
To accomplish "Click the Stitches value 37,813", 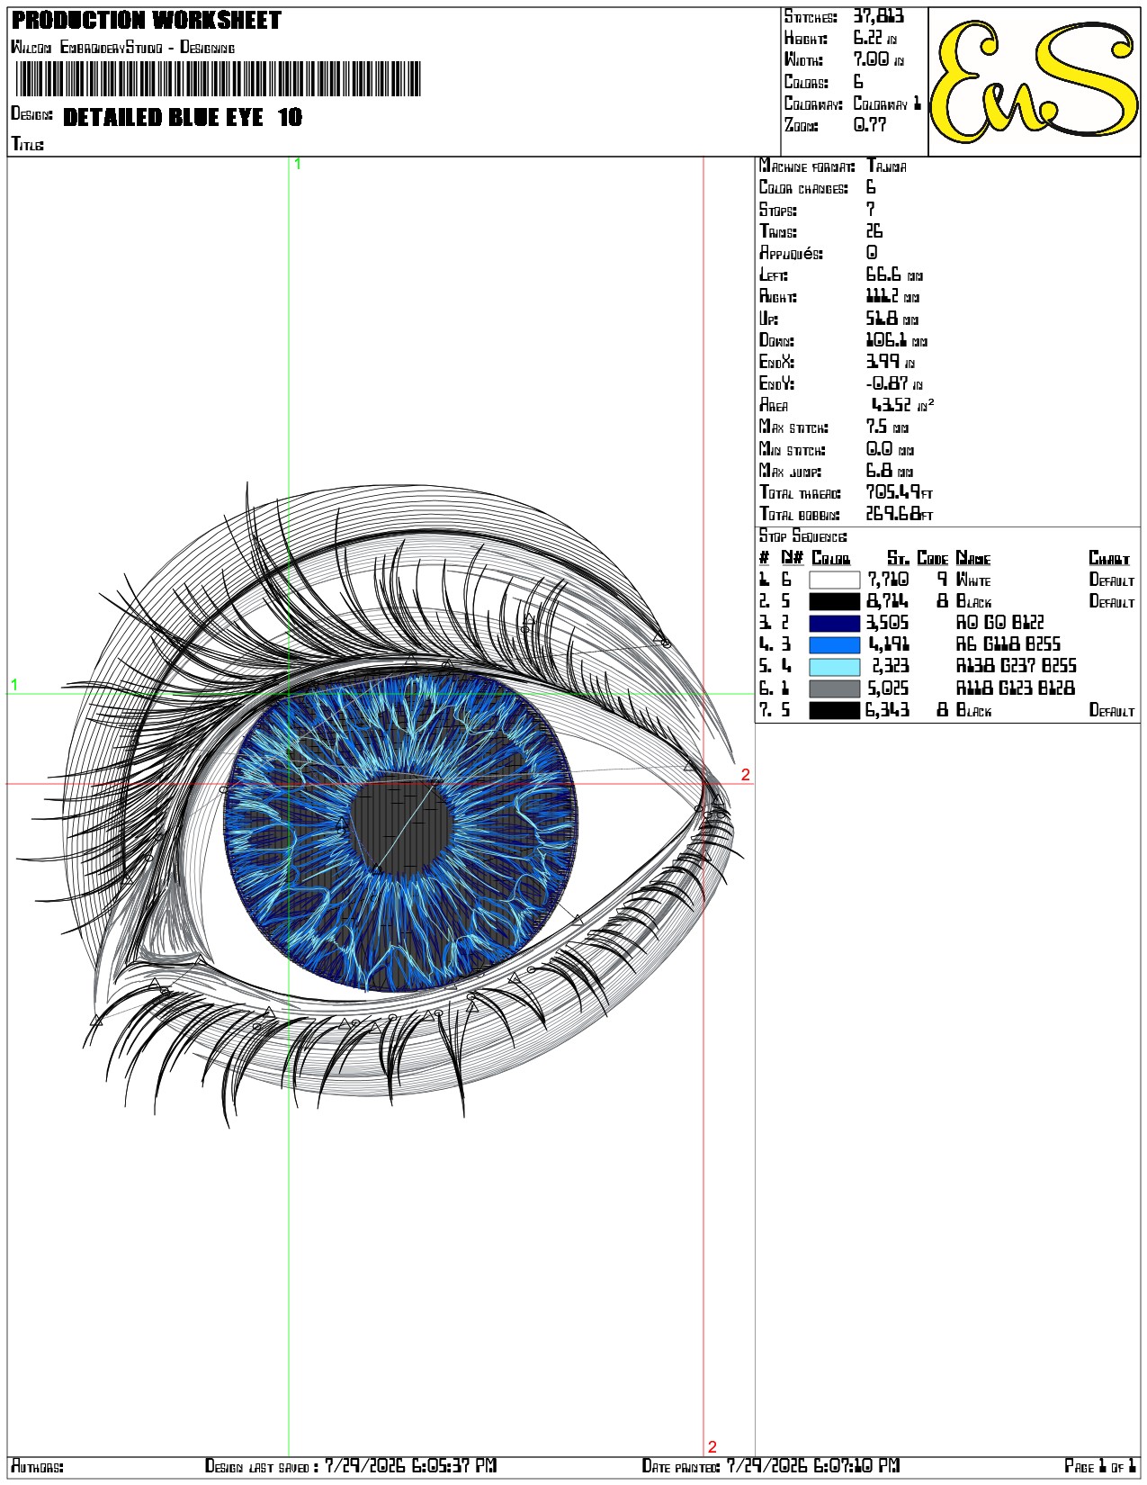I will pyautogui.click(x=879, y=16).
